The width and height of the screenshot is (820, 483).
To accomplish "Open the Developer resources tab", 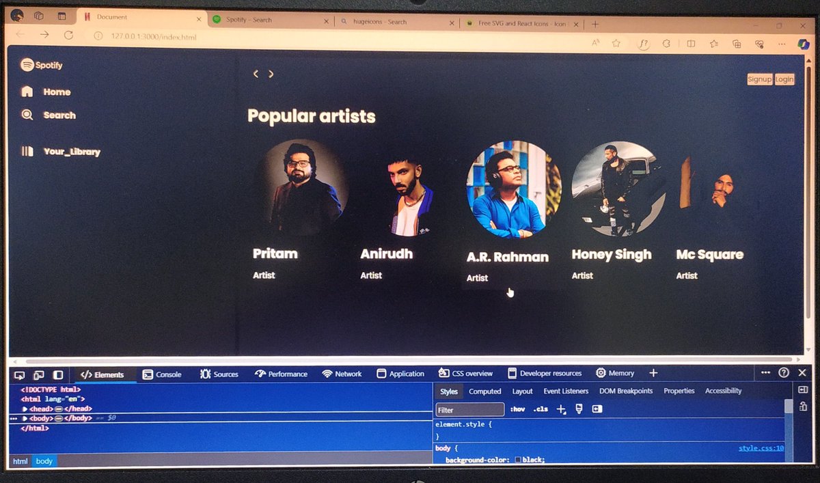I will click(x=545, y=373).
